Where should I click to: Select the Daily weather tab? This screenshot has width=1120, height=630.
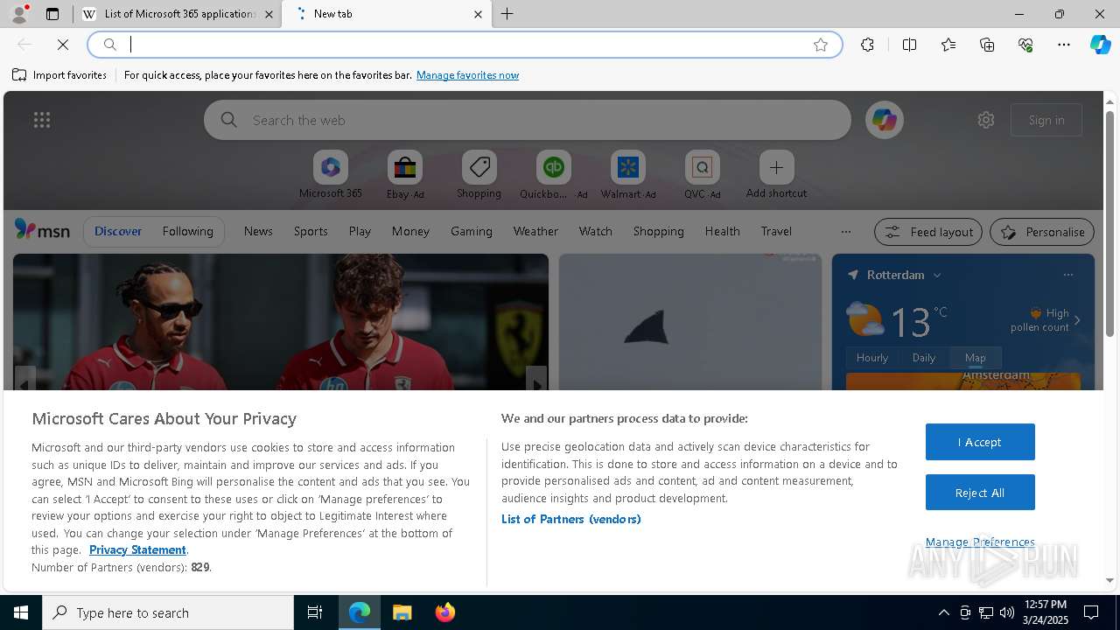point(924,357)
